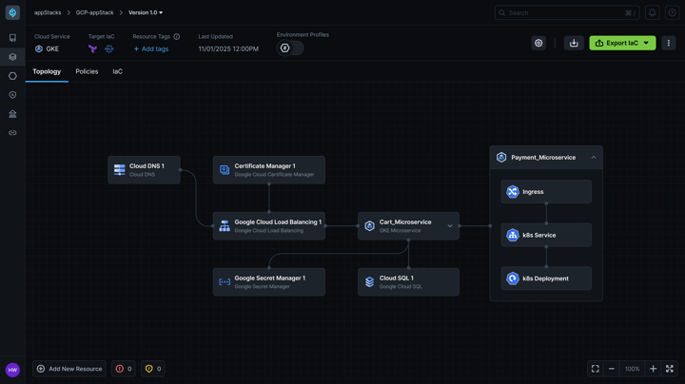Image resolution: width=685 pixels, height=384 pixels.
Task: Select the Cloud DNS 1 node
Action: [144, 170]
